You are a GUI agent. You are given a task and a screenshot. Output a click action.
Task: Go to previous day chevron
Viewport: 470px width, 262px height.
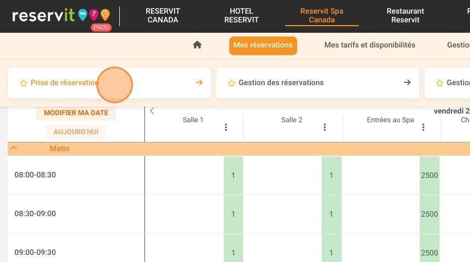[x=152, y=111]
